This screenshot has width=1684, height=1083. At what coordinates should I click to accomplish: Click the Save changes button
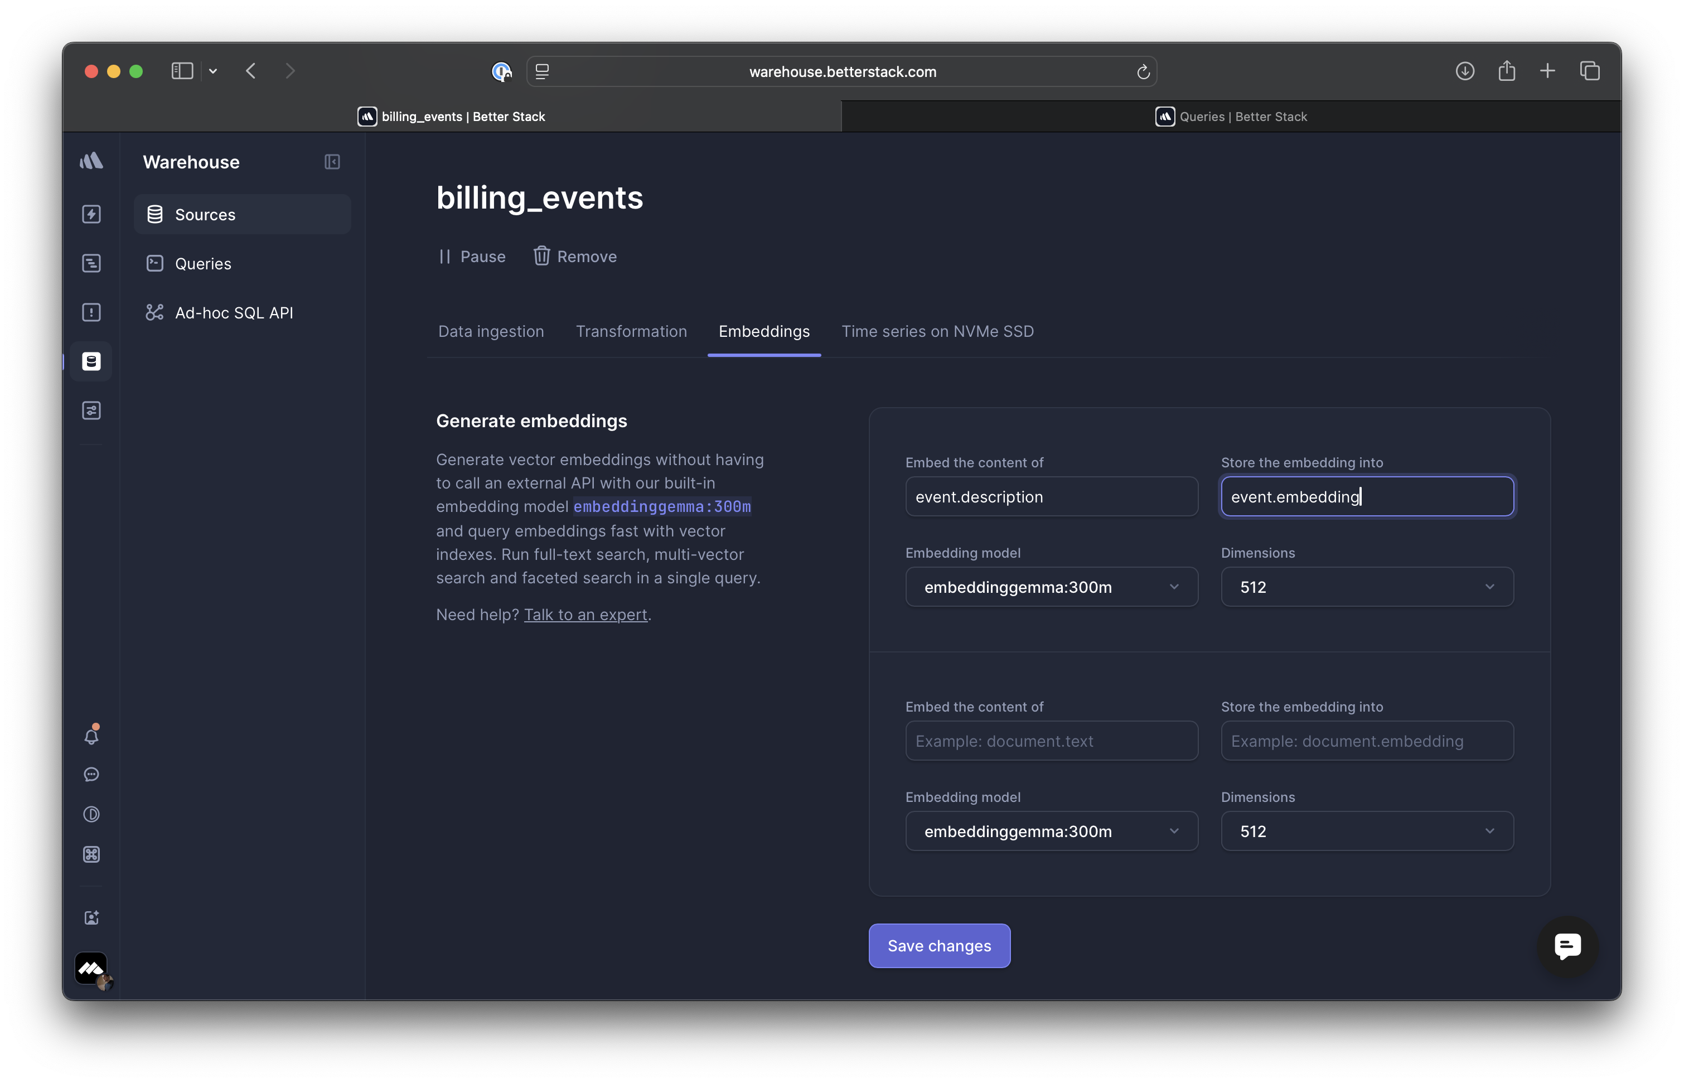tap(938, 946)
